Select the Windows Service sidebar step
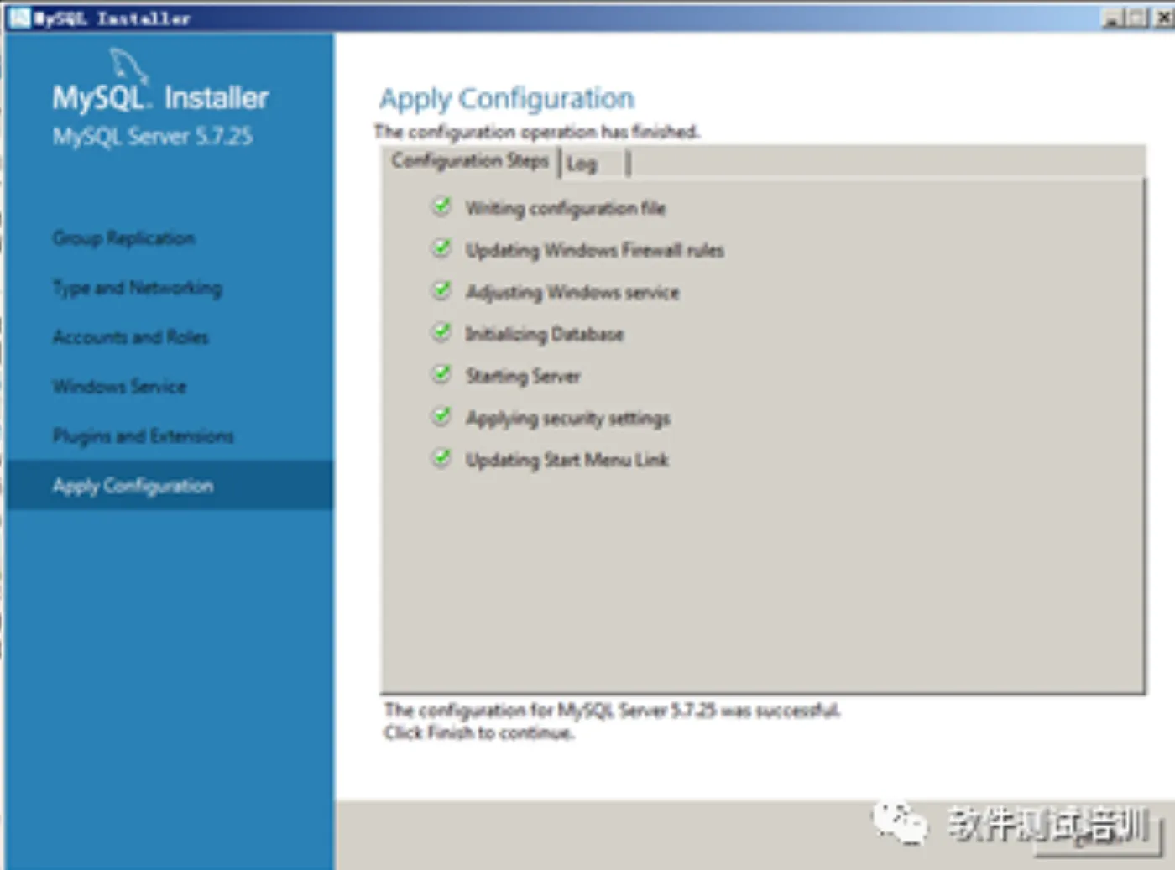This screenshot has width=1175, height=870. tap(119, 387)
